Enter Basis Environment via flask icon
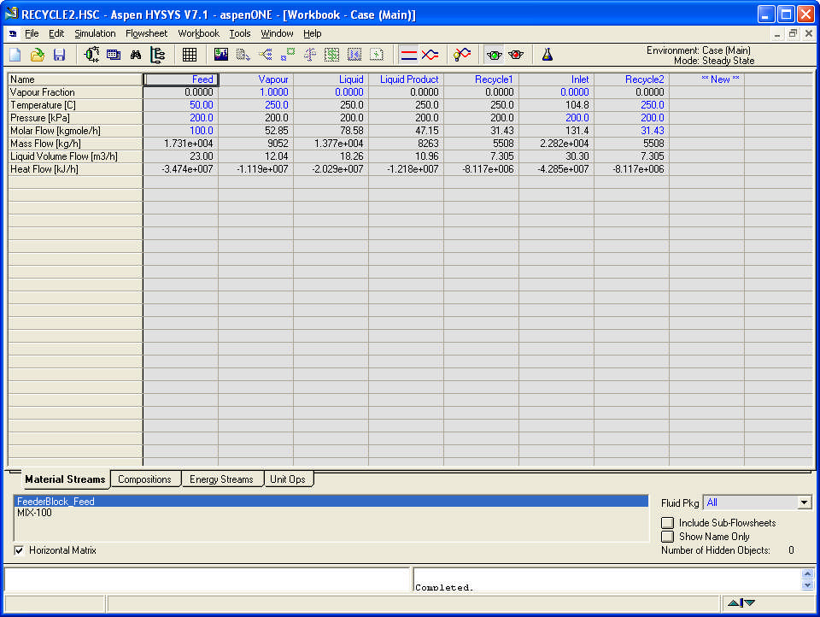 click(548, 55)
